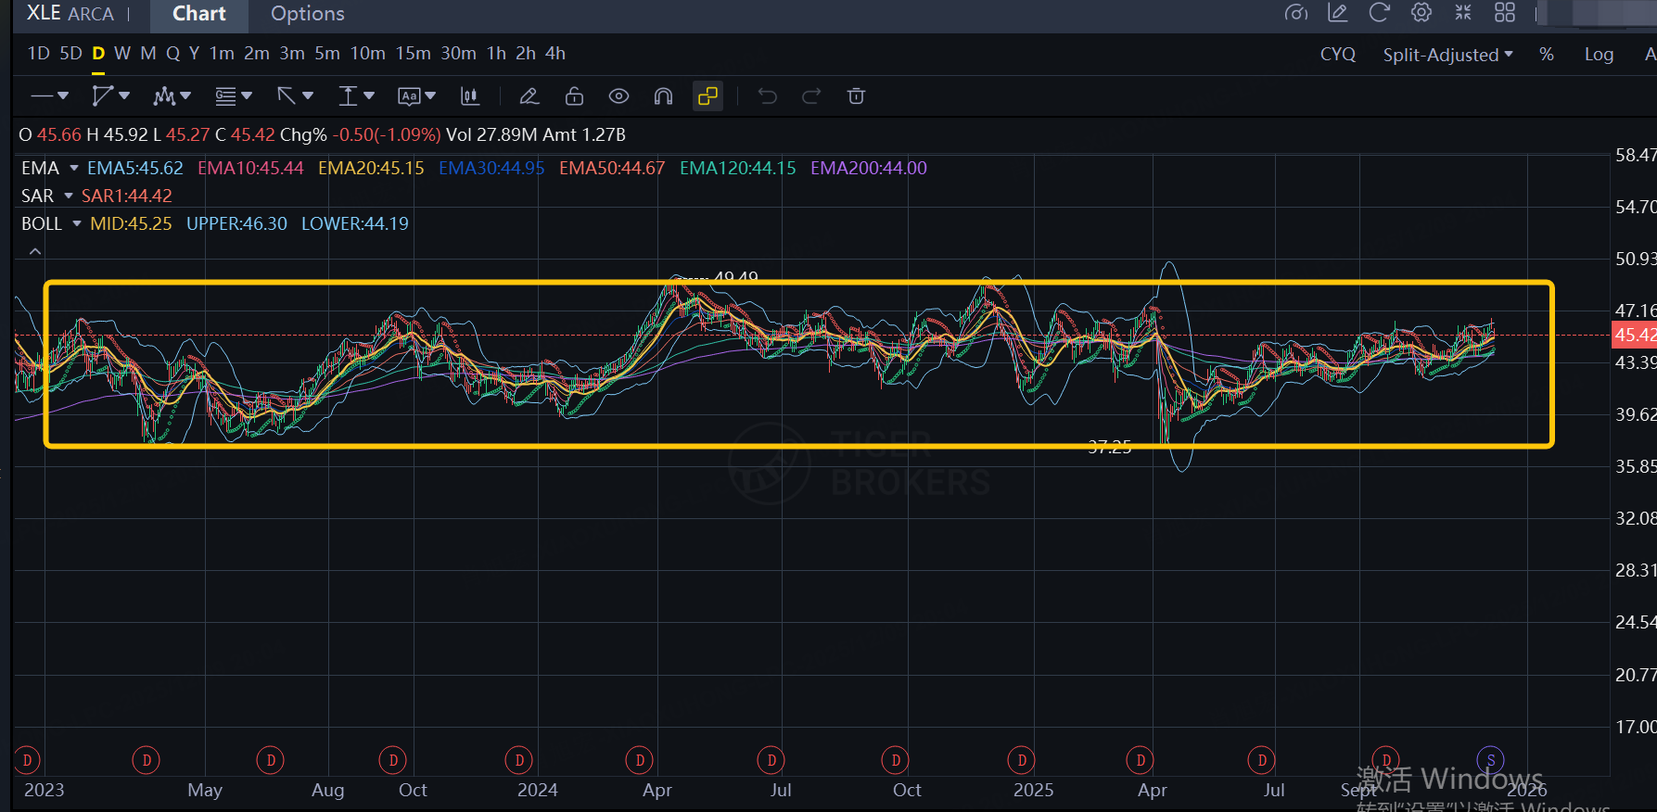
Task: Click the magnet snap drawing tool icon
Action: 663,96
